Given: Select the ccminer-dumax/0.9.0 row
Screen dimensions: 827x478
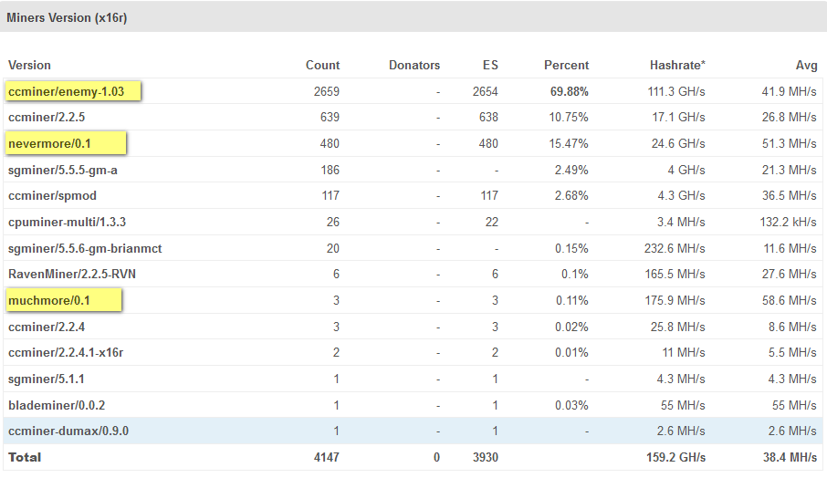Looking at the screenshot, I should (x=68, y=431).
